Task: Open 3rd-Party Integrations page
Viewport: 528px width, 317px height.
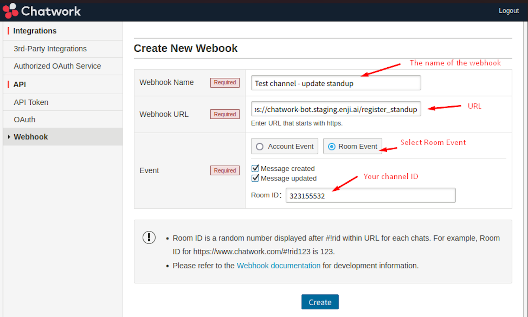Action: (x=50, y=49)
